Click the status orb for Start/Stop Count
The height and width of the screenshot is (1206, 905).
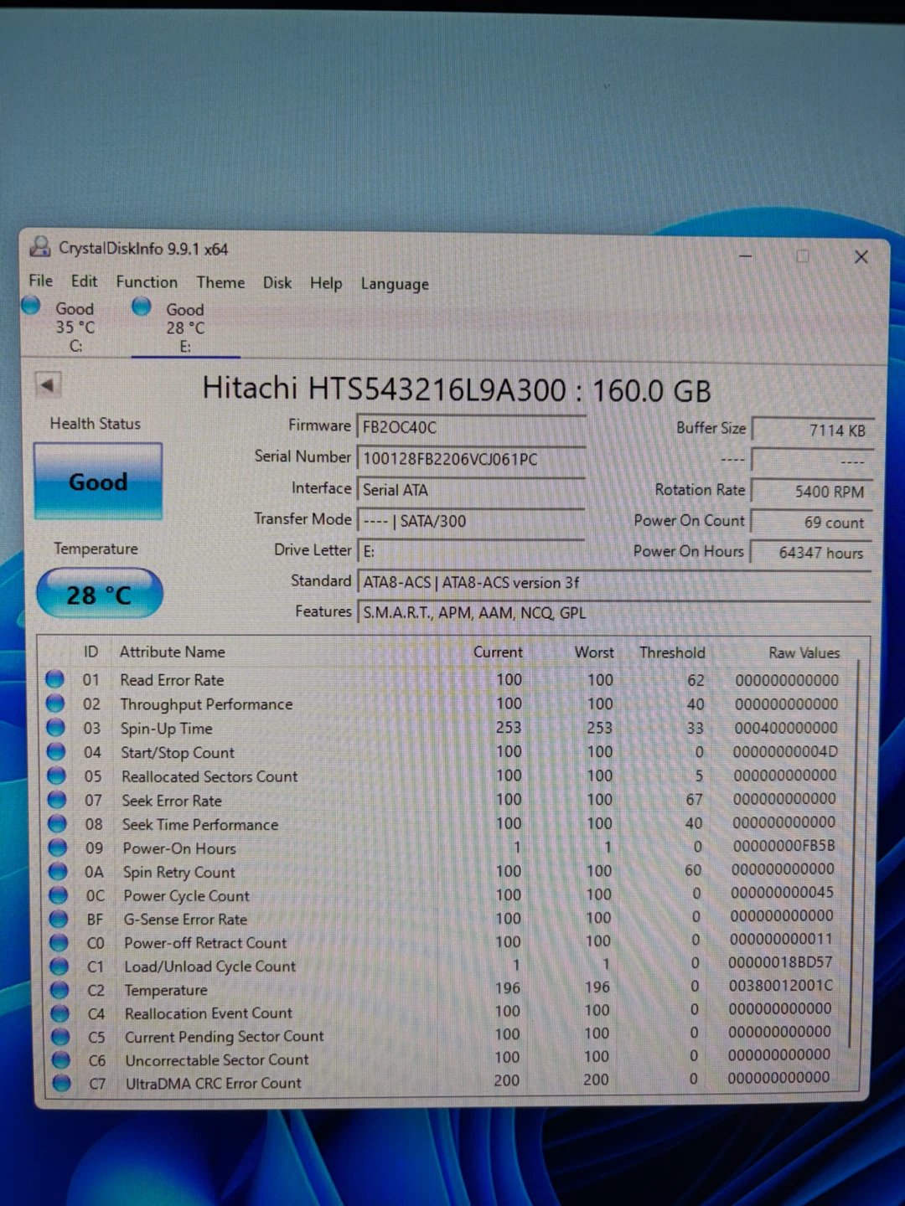[x=56, y=752]
